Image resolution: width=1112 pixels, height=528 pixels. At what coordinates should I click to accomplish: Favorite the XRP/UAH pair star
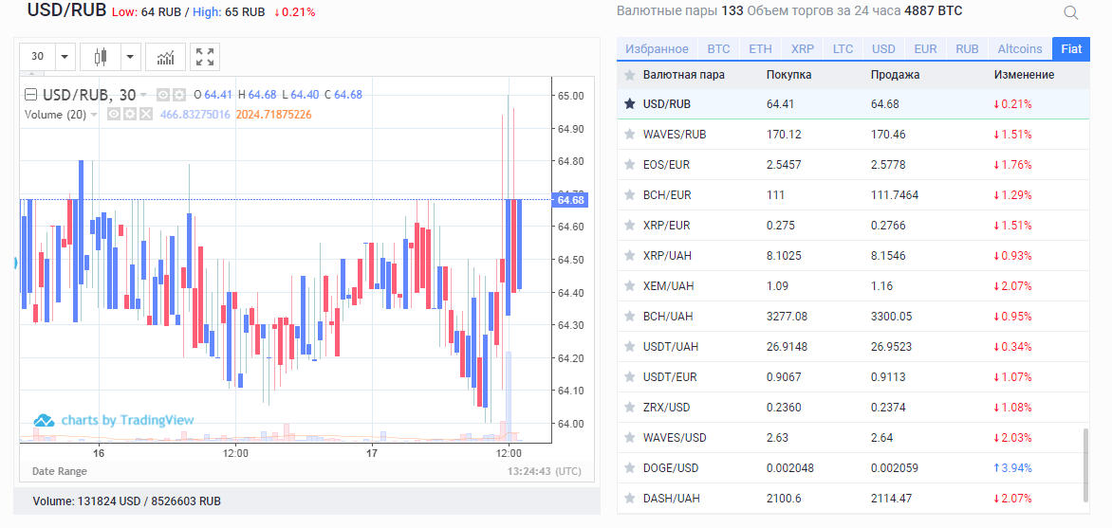pyautogui.click(x=629, y=256)
